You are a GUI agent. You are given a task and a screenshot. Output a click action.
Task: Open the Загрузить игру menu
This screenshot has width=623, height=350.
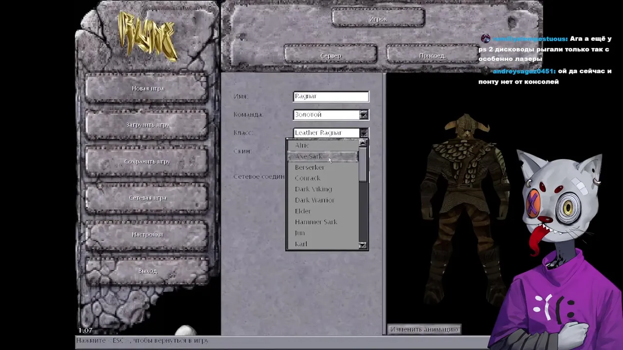(x=147, y=125)
